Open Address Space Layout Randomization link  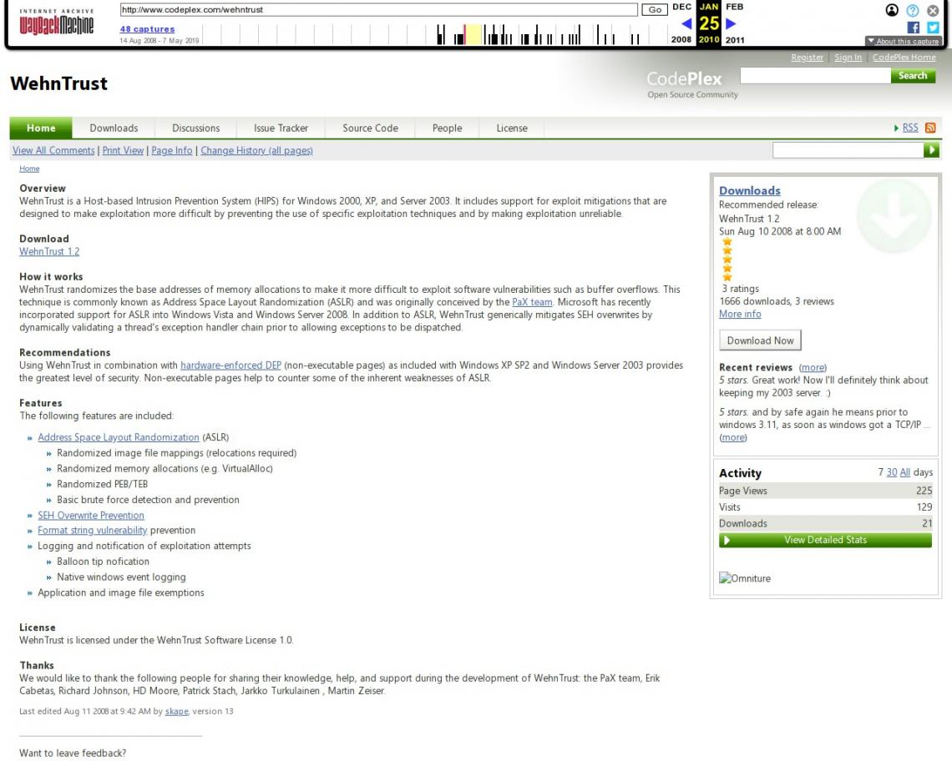(x=119, y=437)
